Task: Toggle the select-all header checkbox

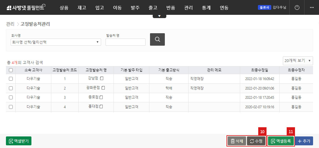Action: point(11,70)
